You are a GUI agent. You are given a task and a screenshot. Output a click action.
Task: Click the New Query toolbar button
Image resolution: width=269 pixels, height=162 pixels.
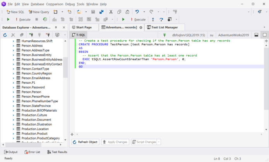(38, 12)
